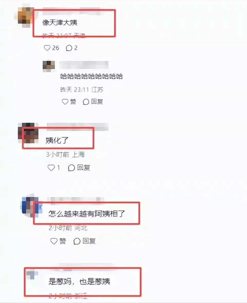Select the 像天津大姨 comment text
Image resolution: width=247 pixels, height=303 pixels.
[60, 23]
